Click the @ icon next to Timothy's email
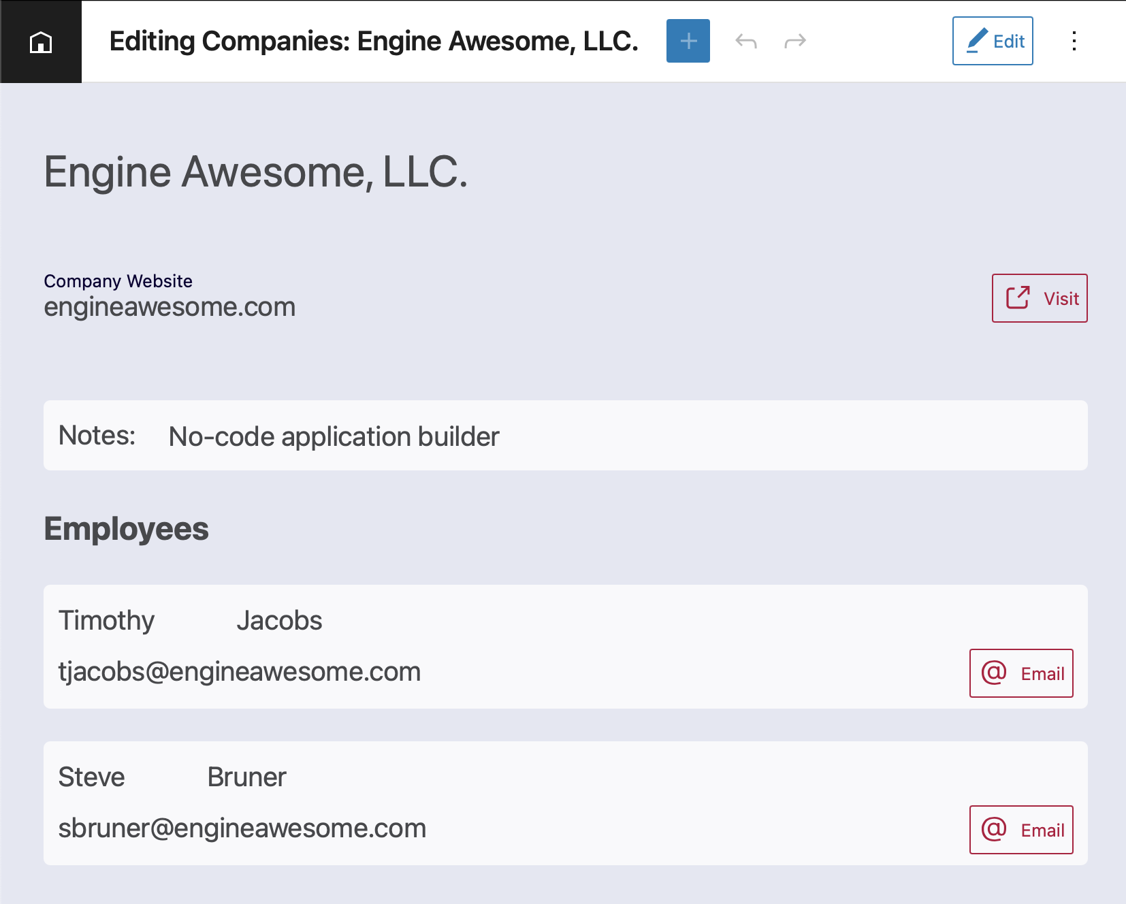The height and width of the screenshot is (904, 1126). [993, 673]
